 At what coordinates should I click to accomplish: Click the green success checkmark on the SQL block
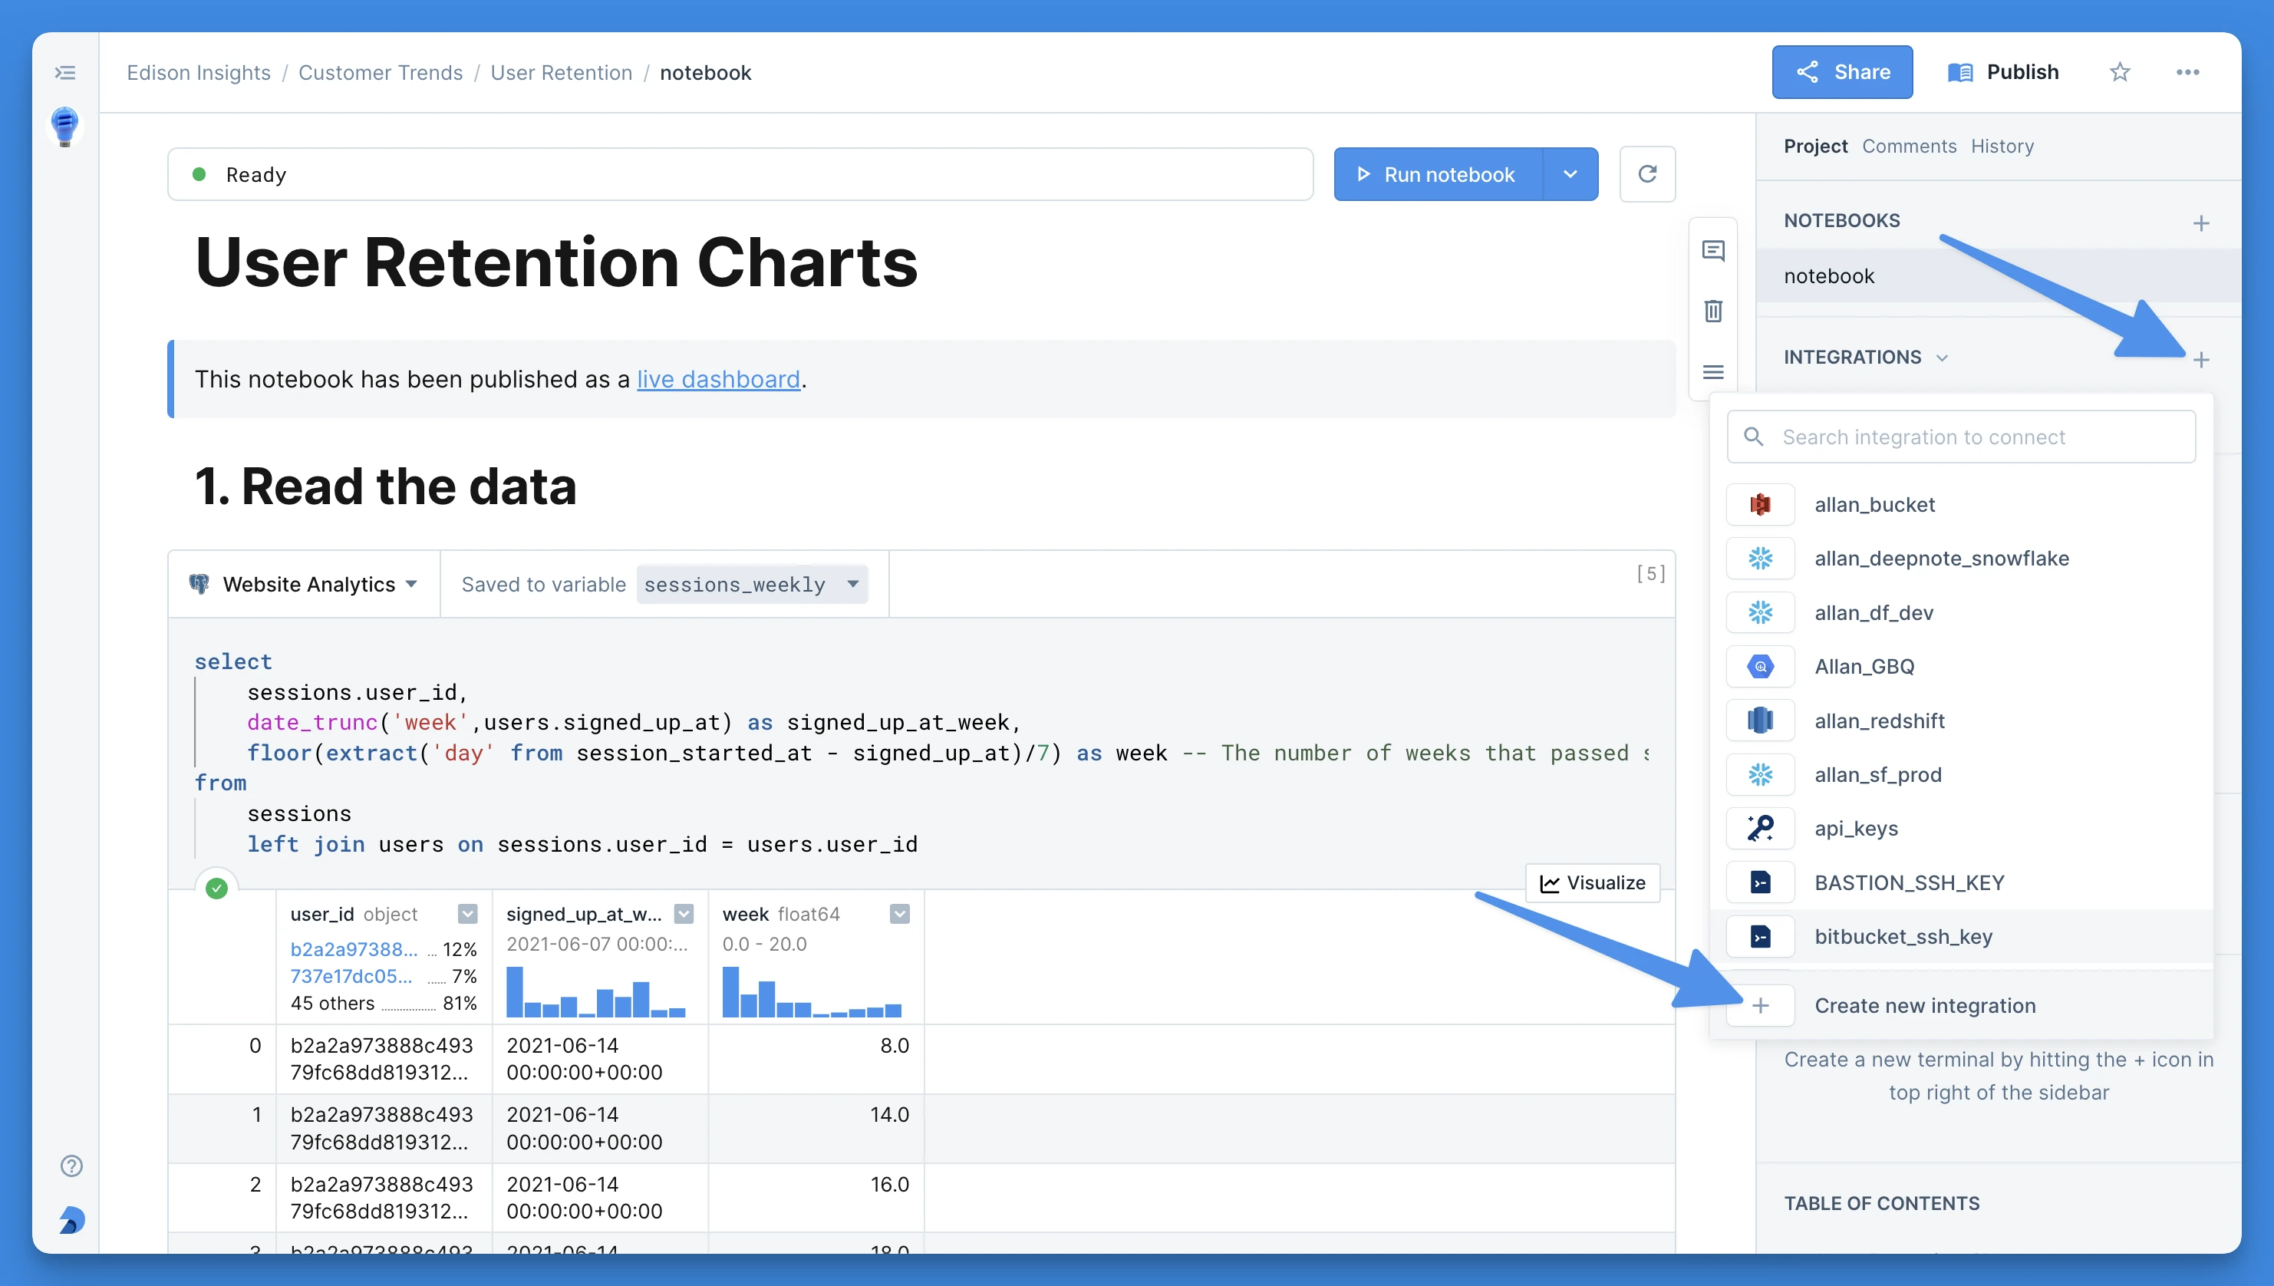click(216, 889)
